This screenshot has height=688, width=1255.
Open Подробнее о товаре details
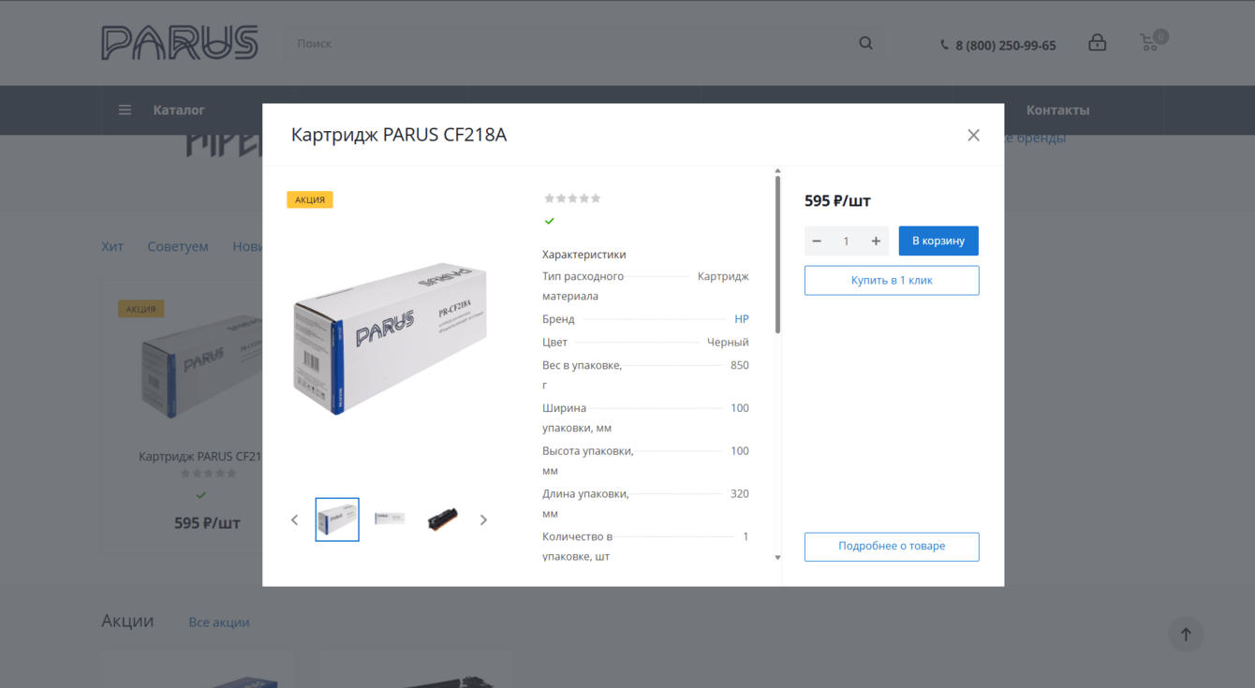(x=892, y=547)
